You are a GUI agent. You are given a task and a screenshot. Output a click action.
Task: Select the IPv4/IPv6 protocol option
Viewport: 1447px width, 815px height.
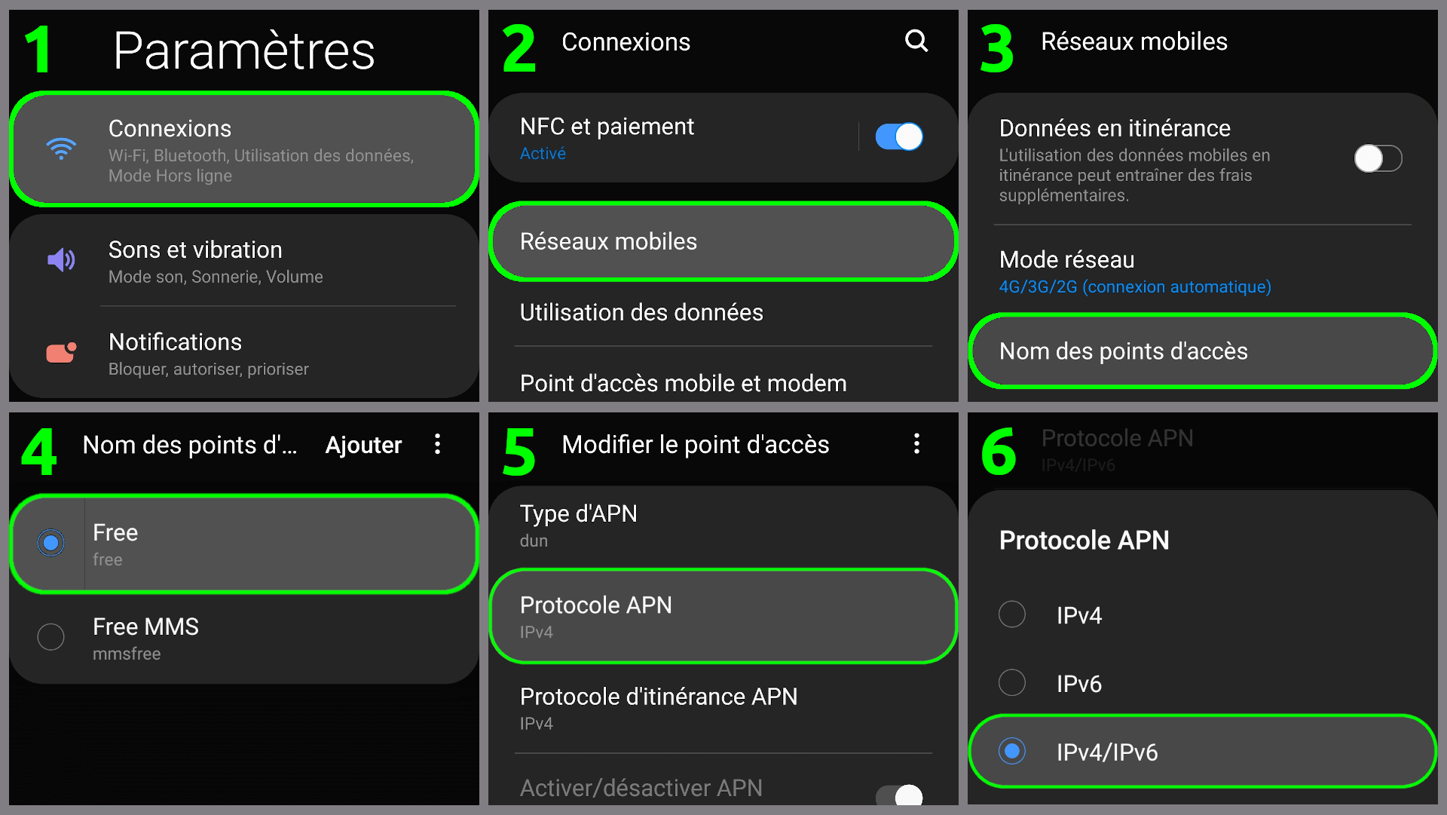1012,751
